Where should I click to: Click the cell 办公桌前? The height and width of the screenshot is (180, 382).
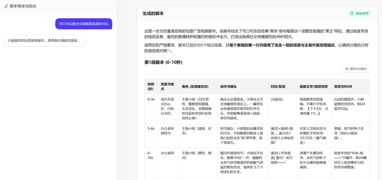point(168,162)
